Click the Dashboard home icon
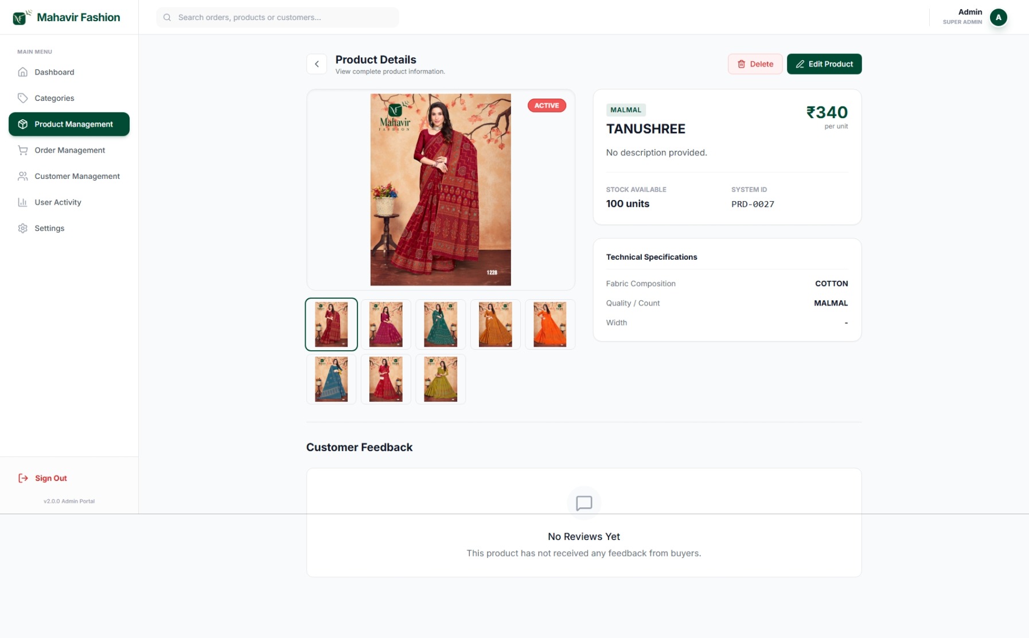The height and width of the screenshot is (638, 1029). [23, 72]
